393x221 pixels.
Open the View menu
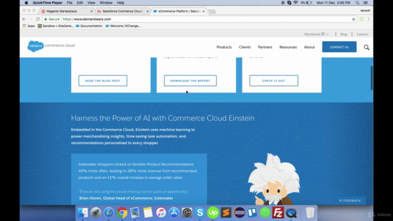click(x=91, y=2)
